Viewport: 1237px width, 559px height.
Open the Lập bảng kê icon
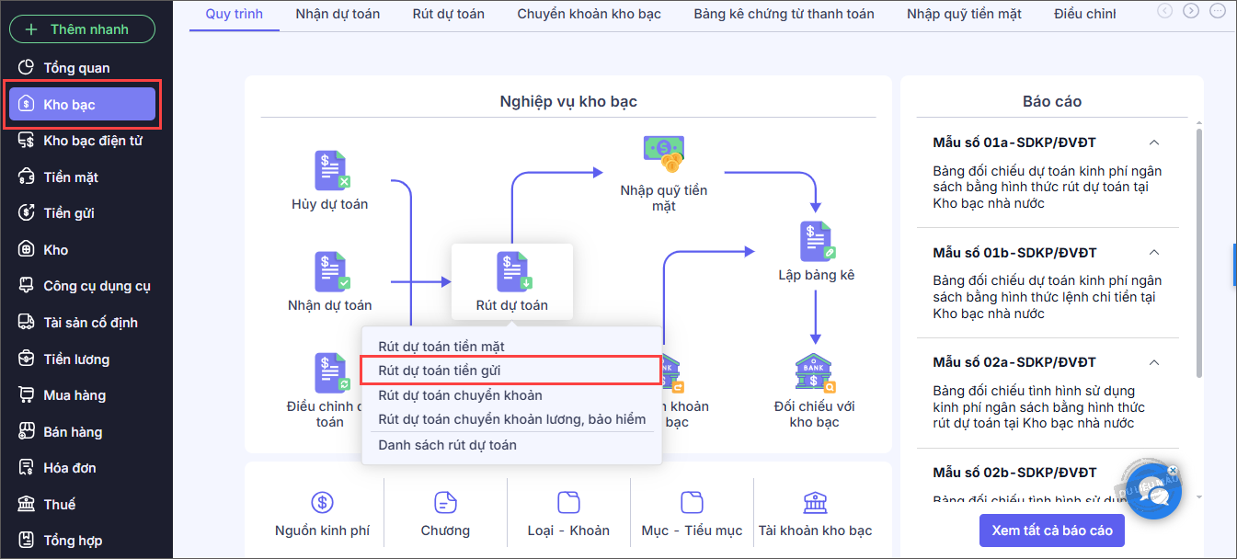coord(815,242)
